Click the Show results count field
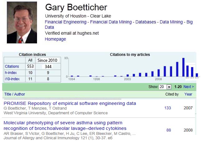201x143 pixels. (x=162, y=87)
